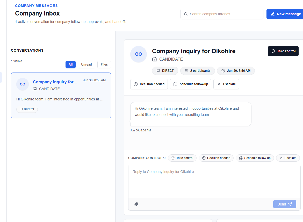Focus the Search company threads field
Image resolution: width=303 pixels, height=222 pixels.
pyautogui.click(x=222, y=14)
